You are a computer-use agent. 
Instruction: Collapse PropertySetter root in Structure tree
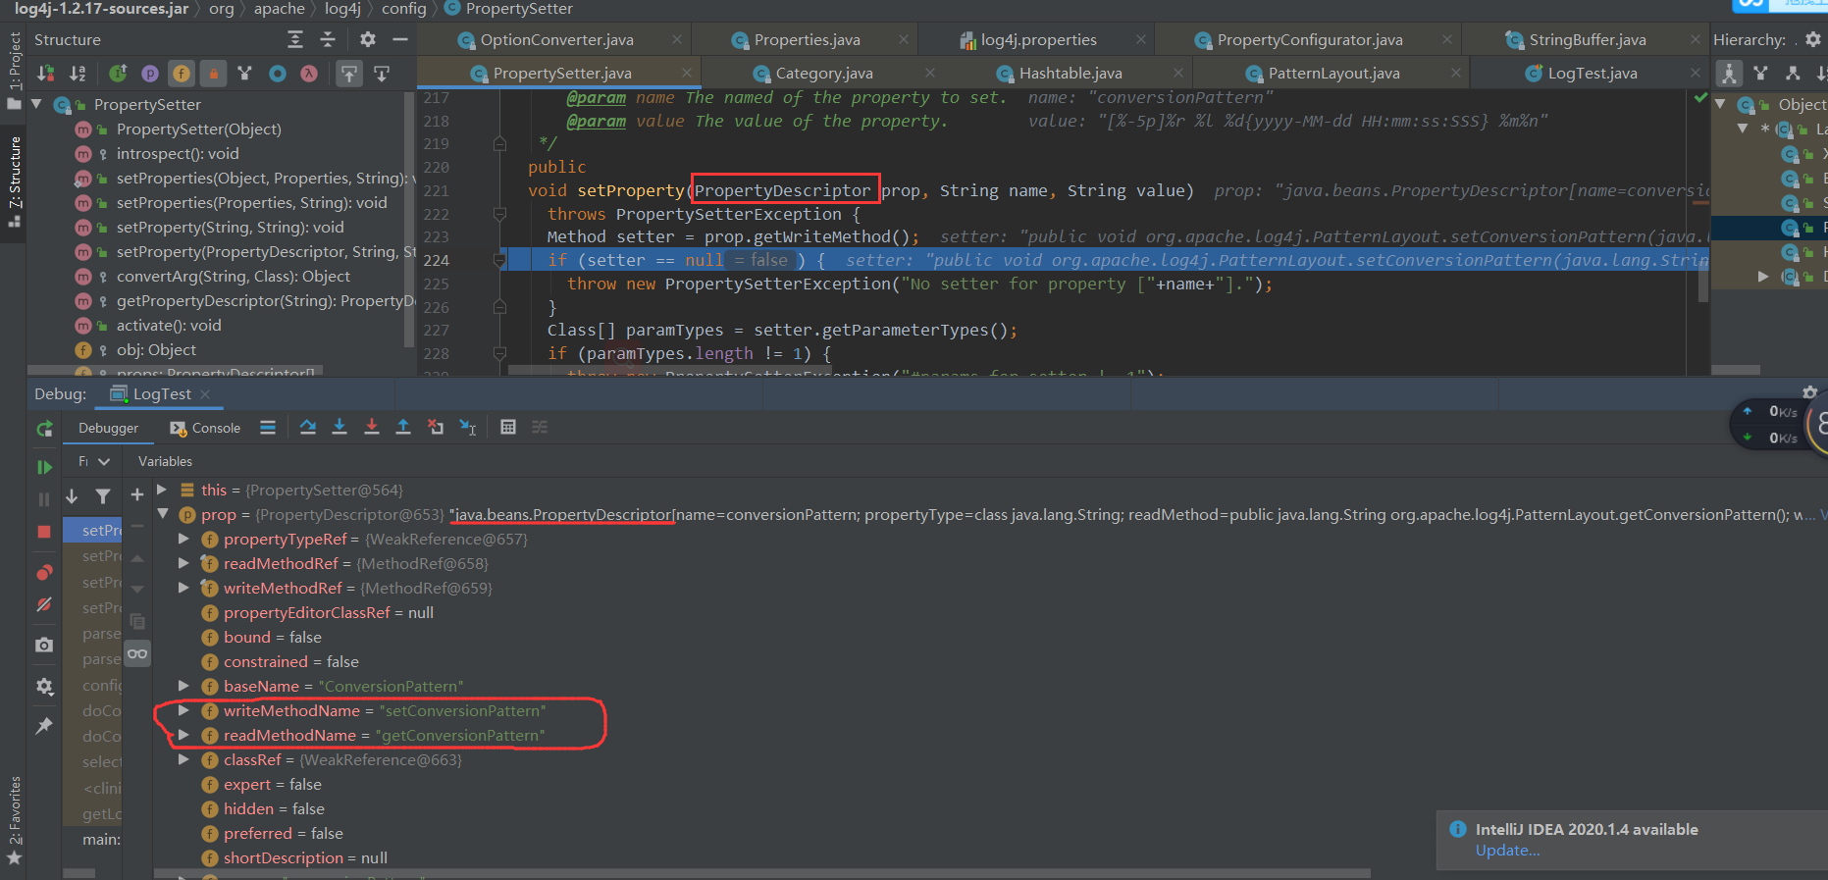(36, 104)
